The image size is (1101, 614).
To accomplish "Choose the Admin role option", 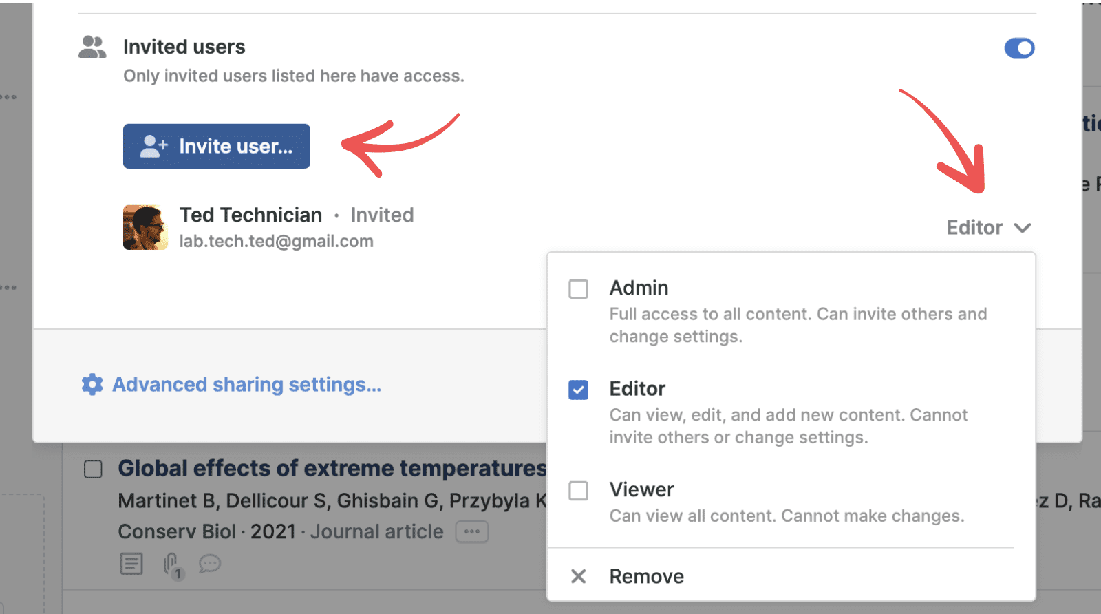I will point(639,288).
